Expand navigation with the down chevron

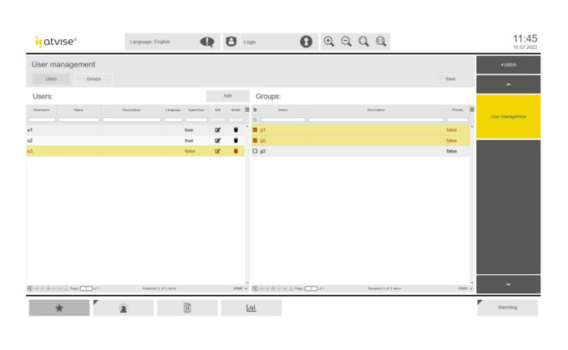[x=508, y=284]
